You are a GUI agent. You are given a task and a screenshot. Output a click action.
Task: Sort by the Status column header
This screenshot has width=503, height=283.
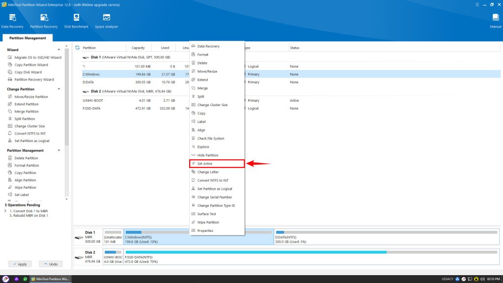point(394,48)
